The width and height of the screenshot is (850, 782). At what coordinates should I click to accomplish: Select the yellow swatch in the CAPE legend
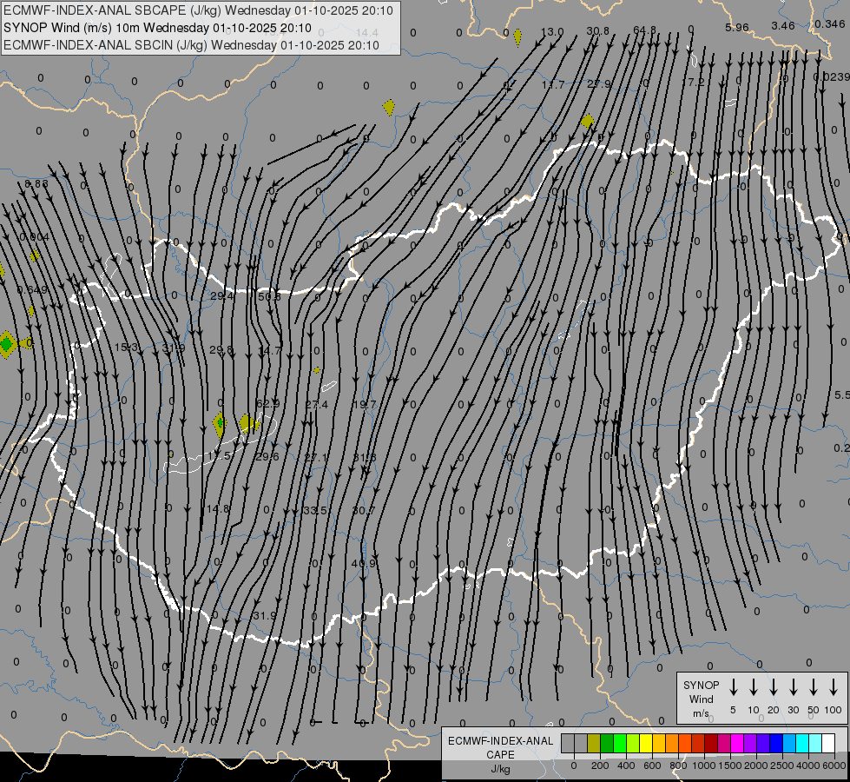pyautogui.click(x=646, y=743)
